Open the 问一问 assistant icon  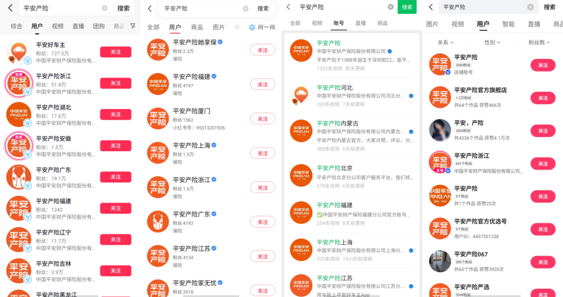(x=252, y=27)
